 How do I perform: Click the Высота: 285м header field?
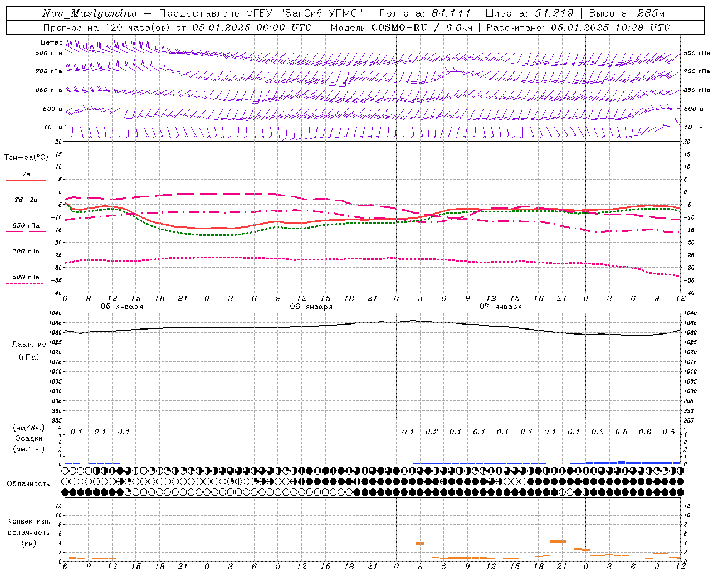pos(627,13)
